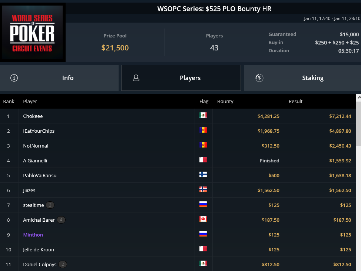361x271 pixels.
Task: Click the World Series of Poker logo
Action: 32,32
